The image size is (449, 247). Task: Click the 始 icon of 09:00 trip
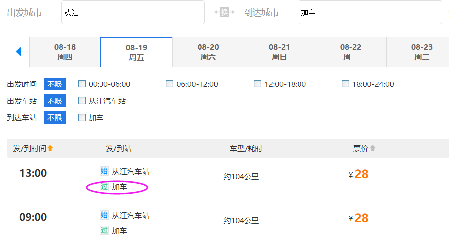pos(104,215)
